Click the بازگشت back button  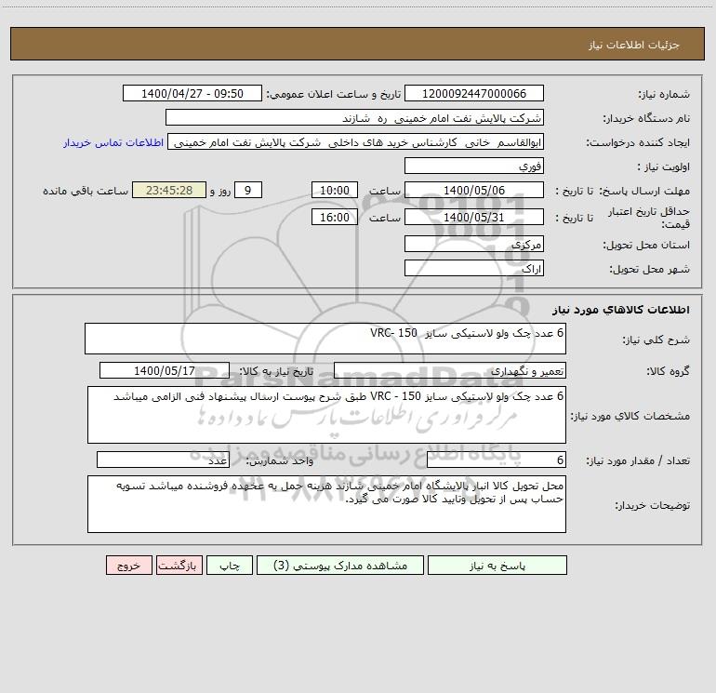click(179, 566)
